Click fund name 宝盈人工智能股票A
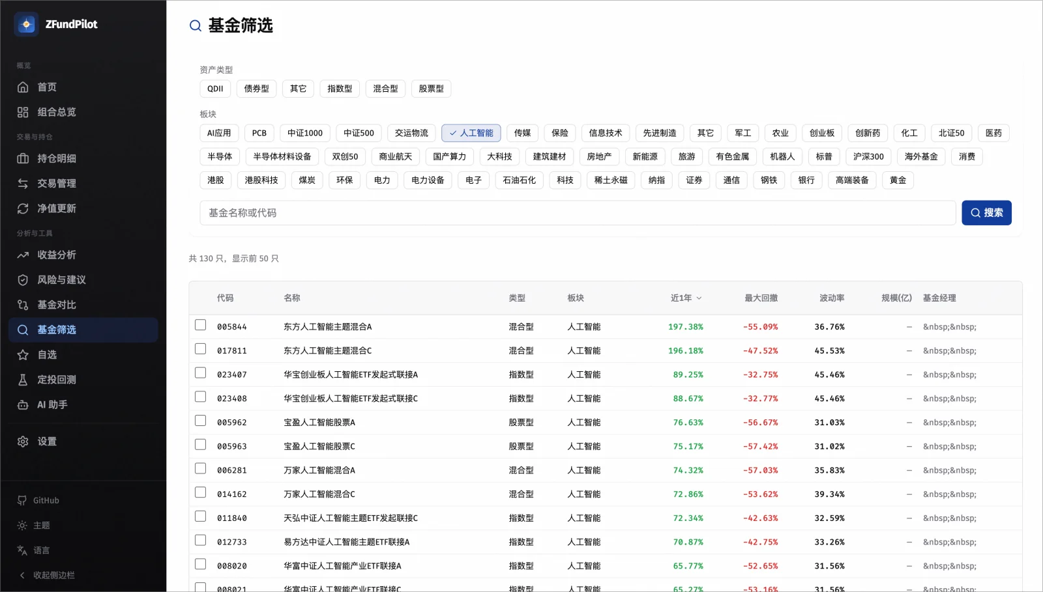Viewport: 1043px width, 592px height. point(319,423)
